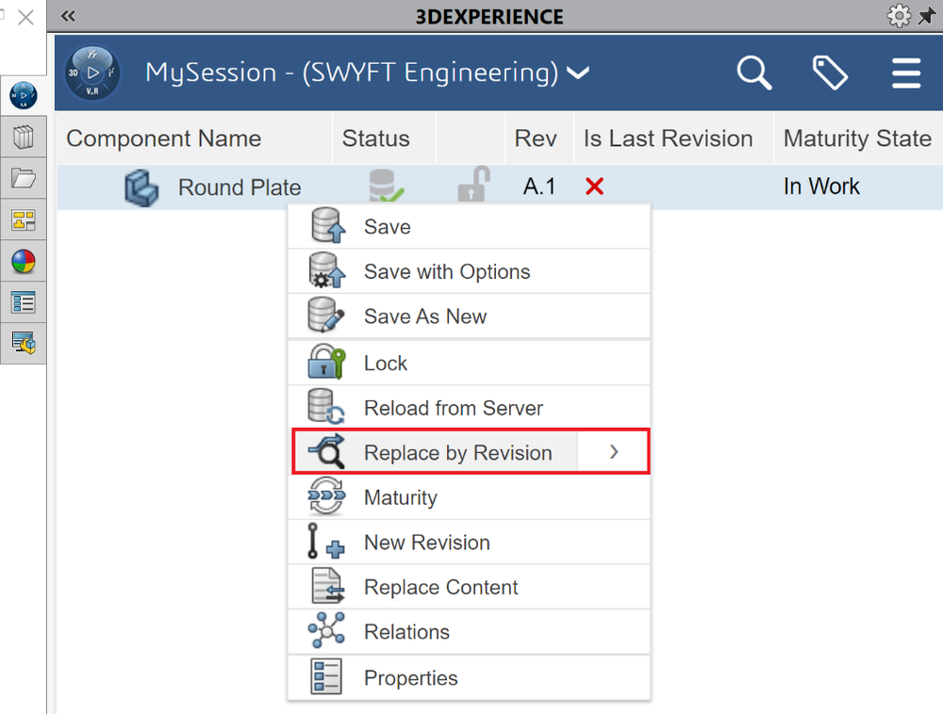Click the unlocked padlock for Round Plate
This screenshot has width=943, height=714.
pyautogui.click(x=474, y=184)
